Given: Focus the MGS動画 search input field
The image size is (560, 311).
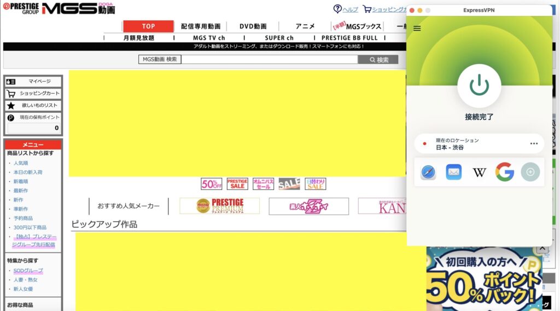Looking at the screenshot, I should (269, 60).
